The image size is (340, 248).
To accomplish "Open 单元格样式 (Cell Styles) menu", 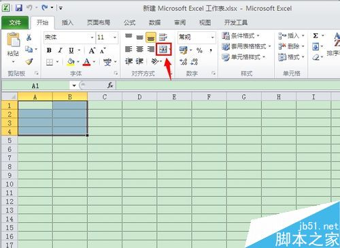I will click(x=243, y=57).
